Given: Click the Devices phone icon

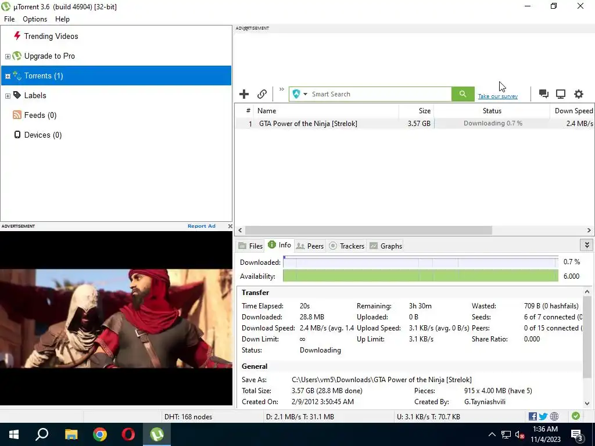Looking at the screenshot, I should click(x=17, y=135).
